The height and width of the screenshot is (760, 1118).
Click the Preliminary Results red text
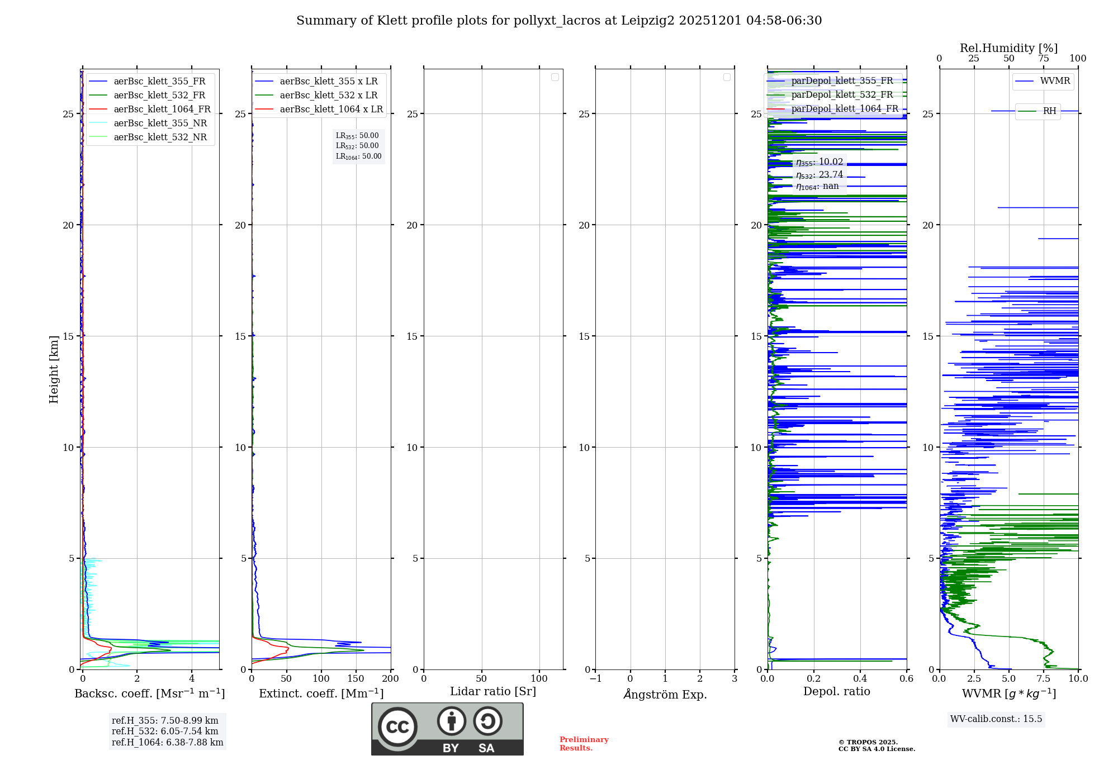click(x=584, y=744)
